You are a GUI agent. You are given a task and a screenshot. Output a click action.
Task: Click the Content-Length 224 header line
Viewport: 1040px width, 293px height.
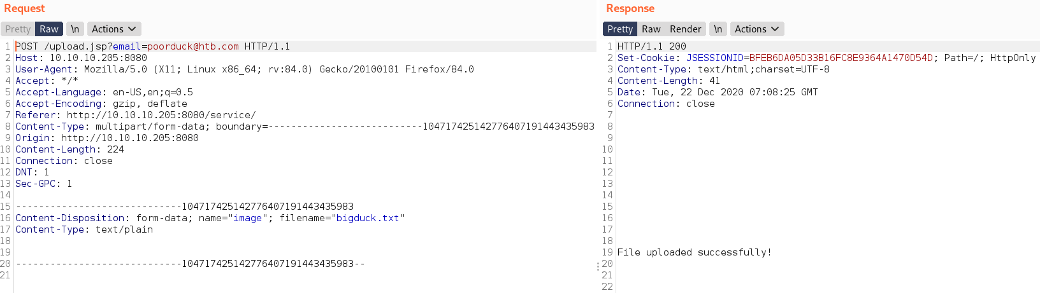70,149
